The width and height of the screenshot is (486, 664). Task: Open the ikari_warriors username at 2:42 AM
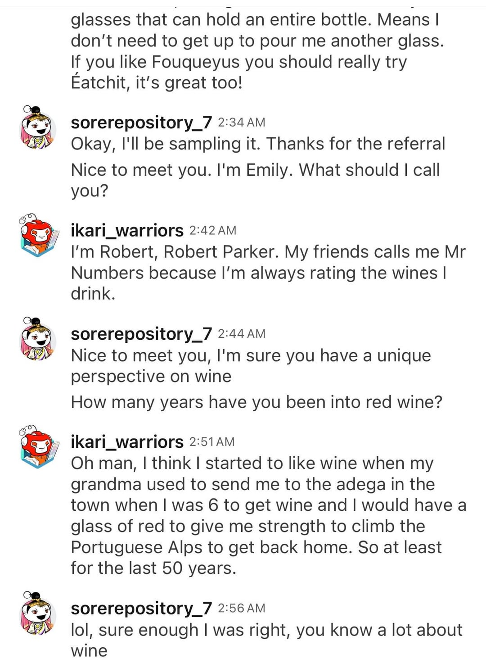[x=127, y=231]
